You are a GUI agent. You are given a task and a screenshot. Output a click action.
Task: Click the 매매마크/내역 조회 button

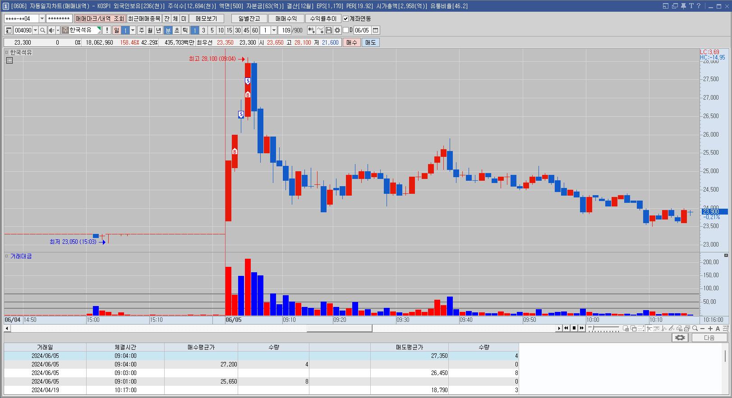pyautogui.click(x=100, y=18)
